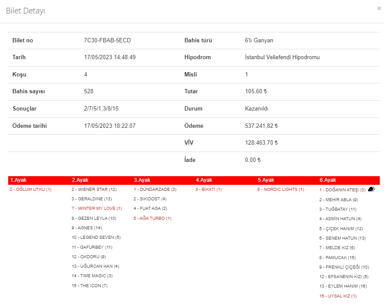
Task: Click the Bahis sayısı value 528
Action: [89, 91]
